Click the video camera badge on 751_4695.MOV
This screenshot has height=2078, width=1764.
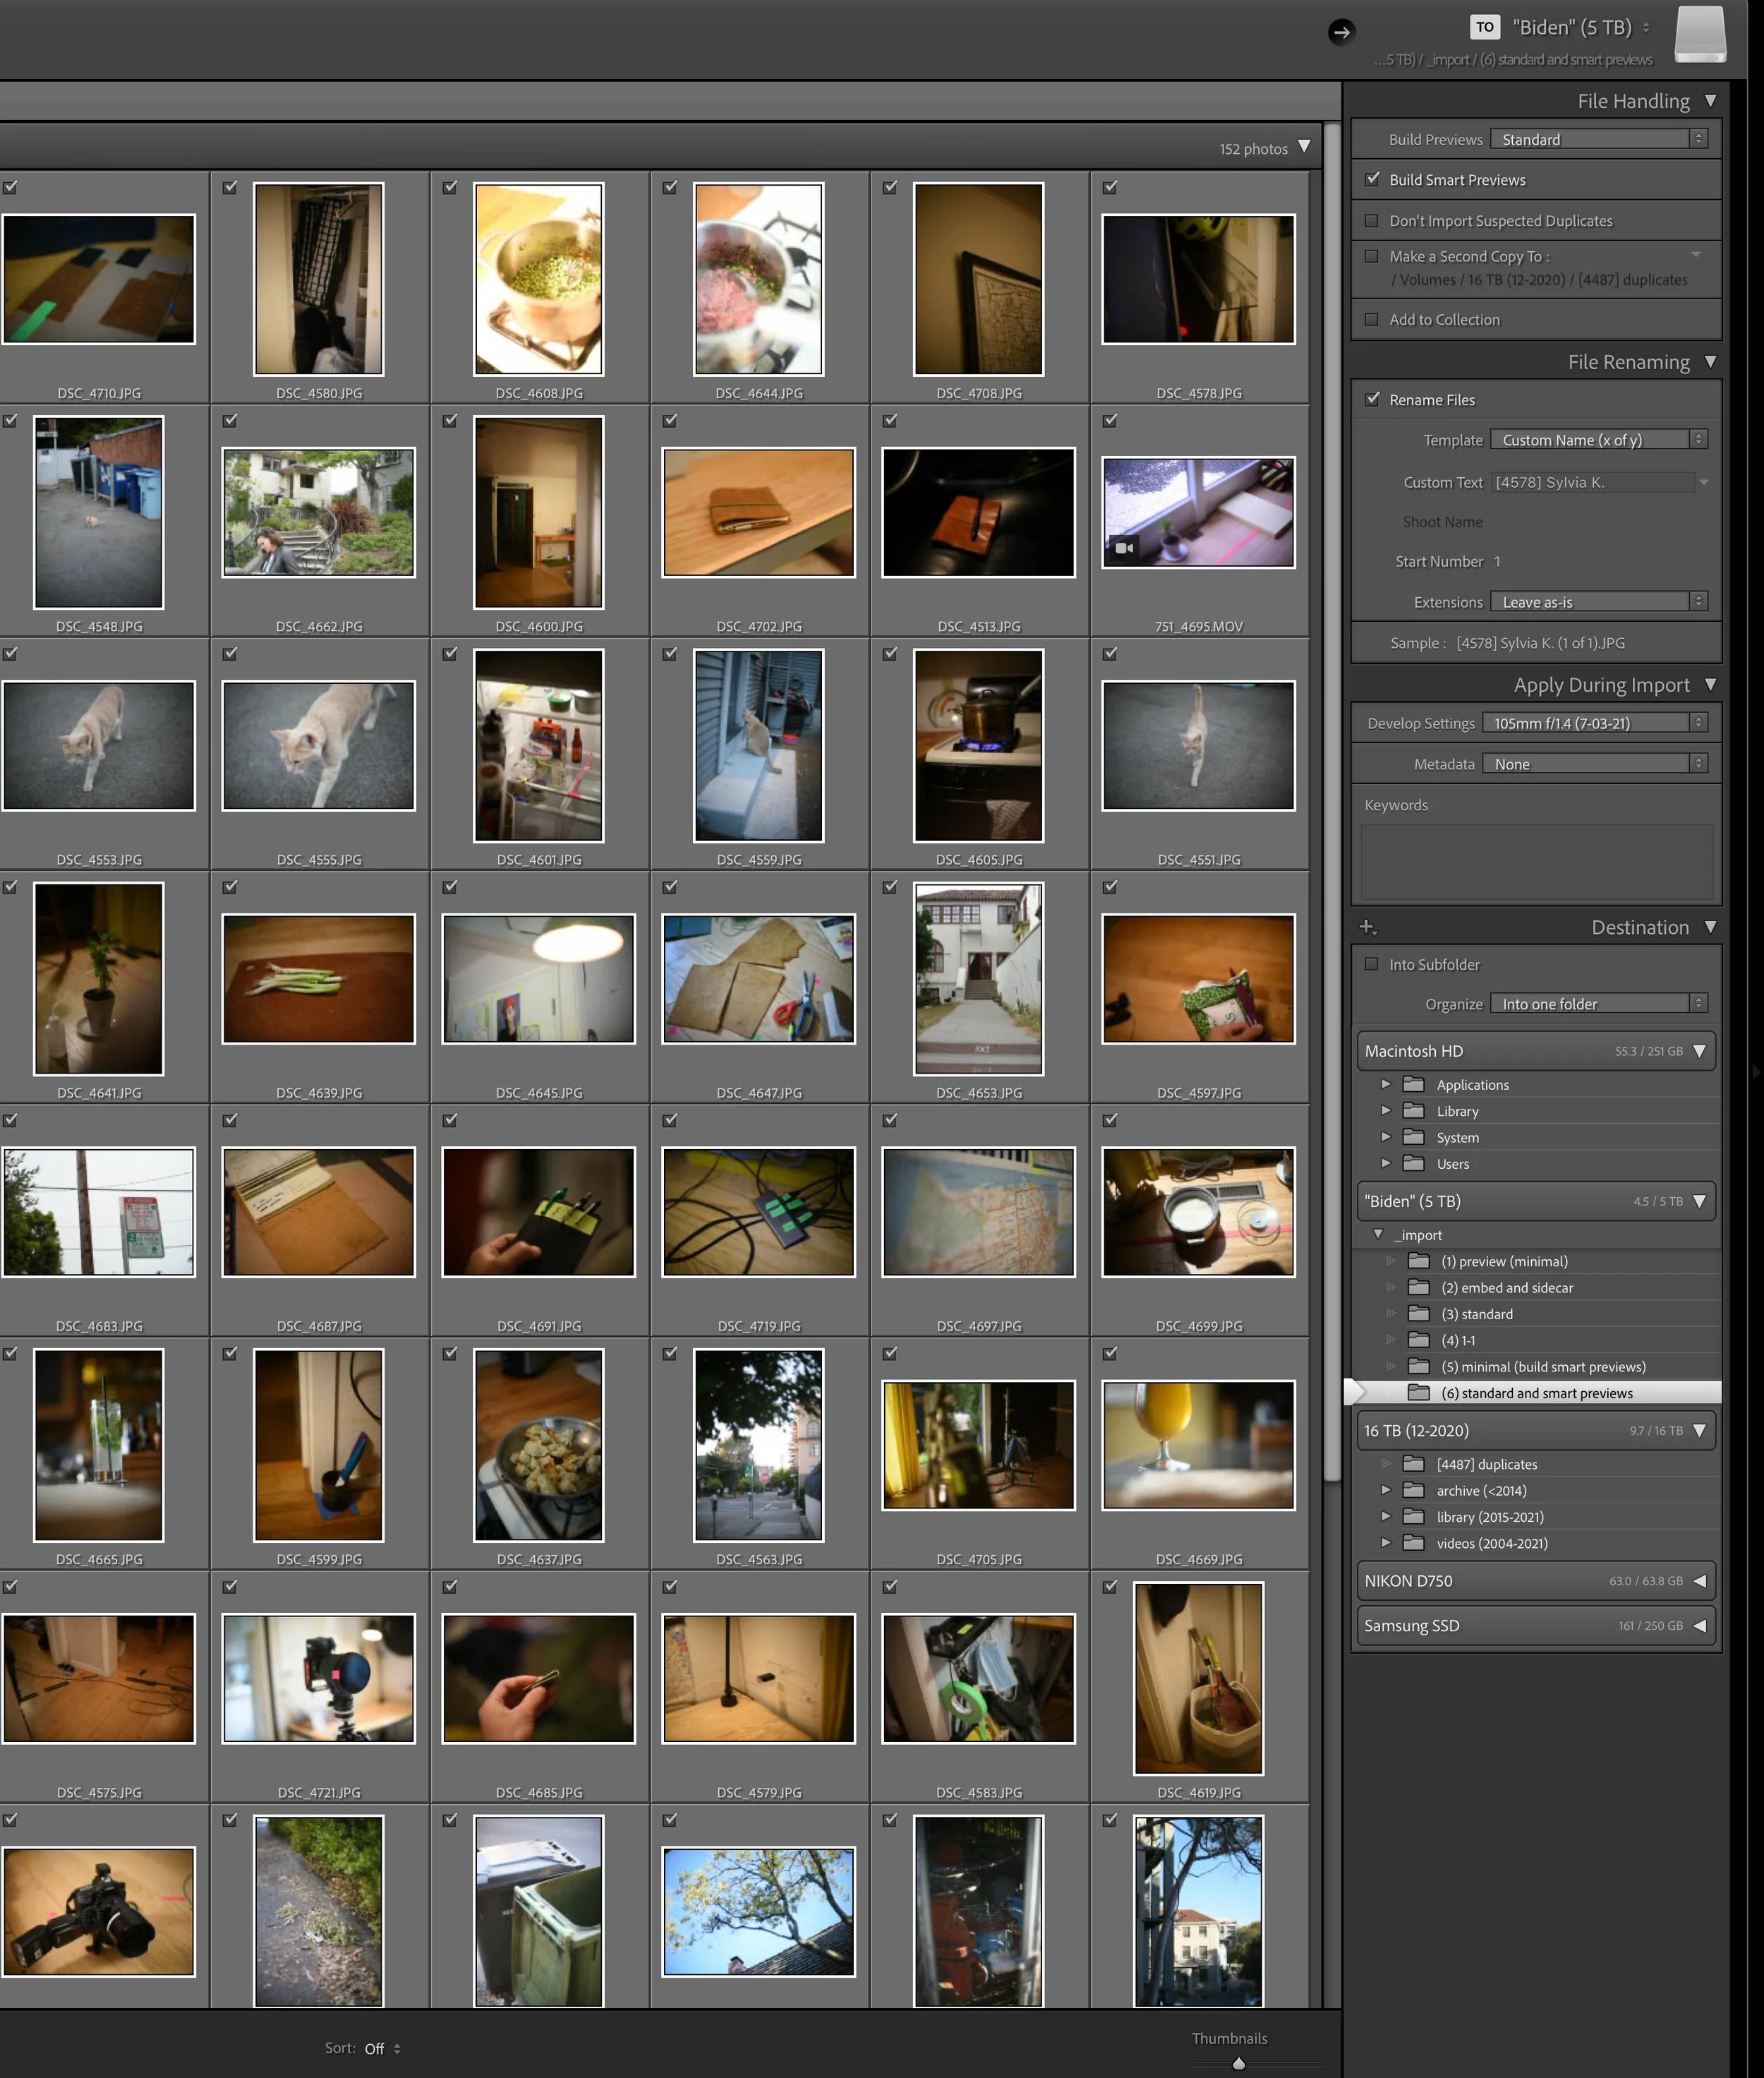pyautogui.click(x=1124, y=547)
